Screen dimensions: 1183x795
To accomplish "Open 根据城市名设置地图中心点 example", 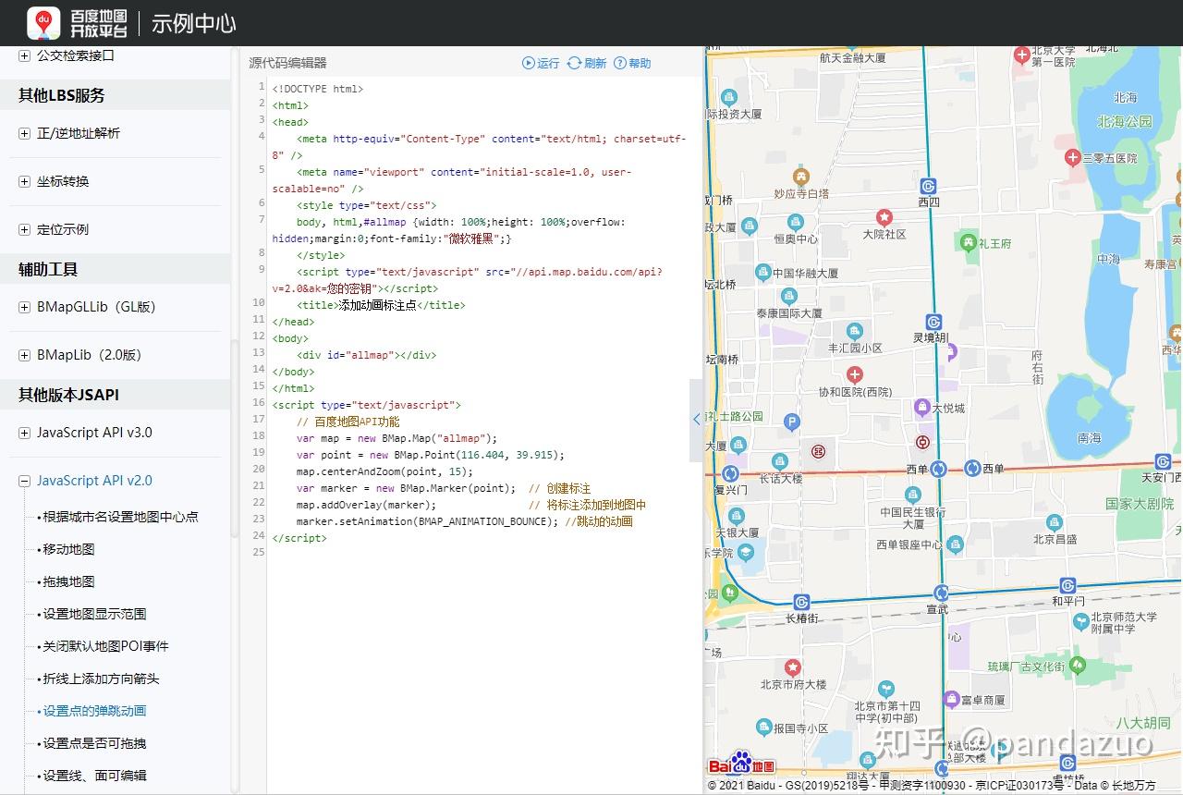I will click(120, 517).
